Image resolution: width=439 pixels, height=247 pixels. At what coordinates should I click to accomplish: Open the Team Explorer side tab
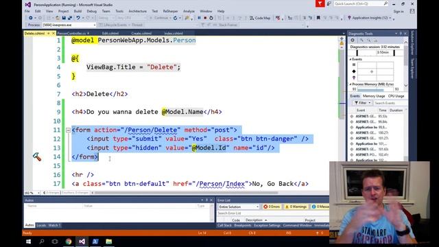(412, 69)
